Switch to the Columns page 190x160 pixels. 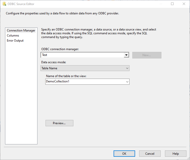click(x=13, y=36)
